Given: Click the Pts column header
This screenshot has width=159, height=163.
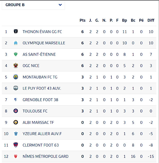Looking at the screenshot, I should 82,20.
